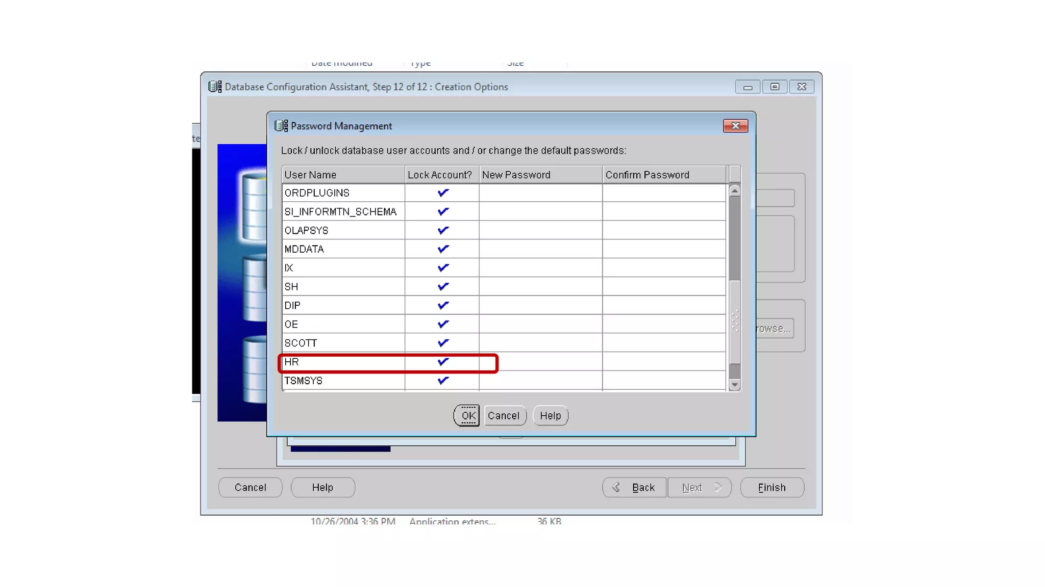This screenshot has height=587, width=1045.
Task: Minimize the Database Configuration Assistant window
Action: click(x=748, y=87)
